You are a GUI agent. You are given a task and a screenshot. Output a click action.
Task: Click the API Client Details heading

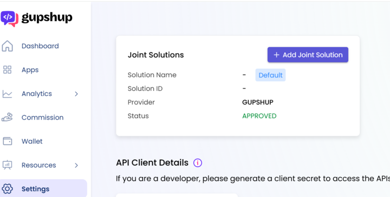click(152, 163)
